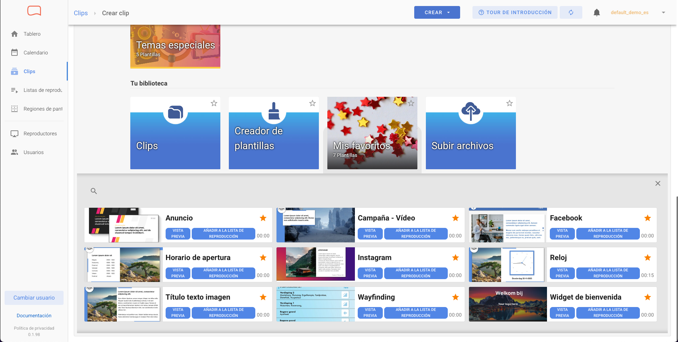This screenshot has width=678, height=342.
Task: Toggle the favorite star on the Anuncio template
Action: (x=263, y=218)
